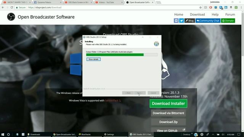Switch to the Facebook tab
The image size is (244, 137).
[x=48, y=2]
